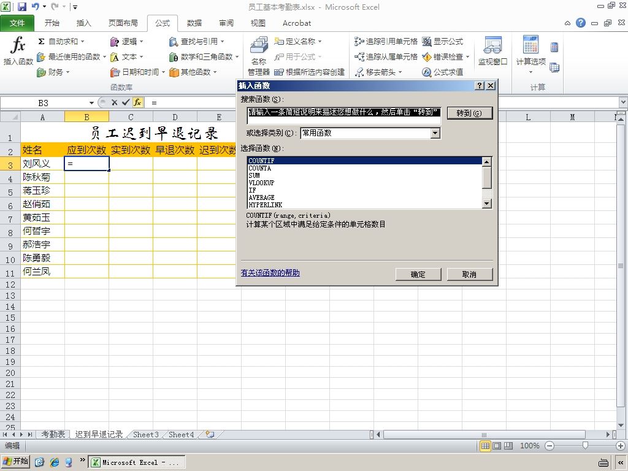Click the Windows Start (开始) button
Image resolution: width=628 pixels, height=471 pixels.
coord(15,461)
